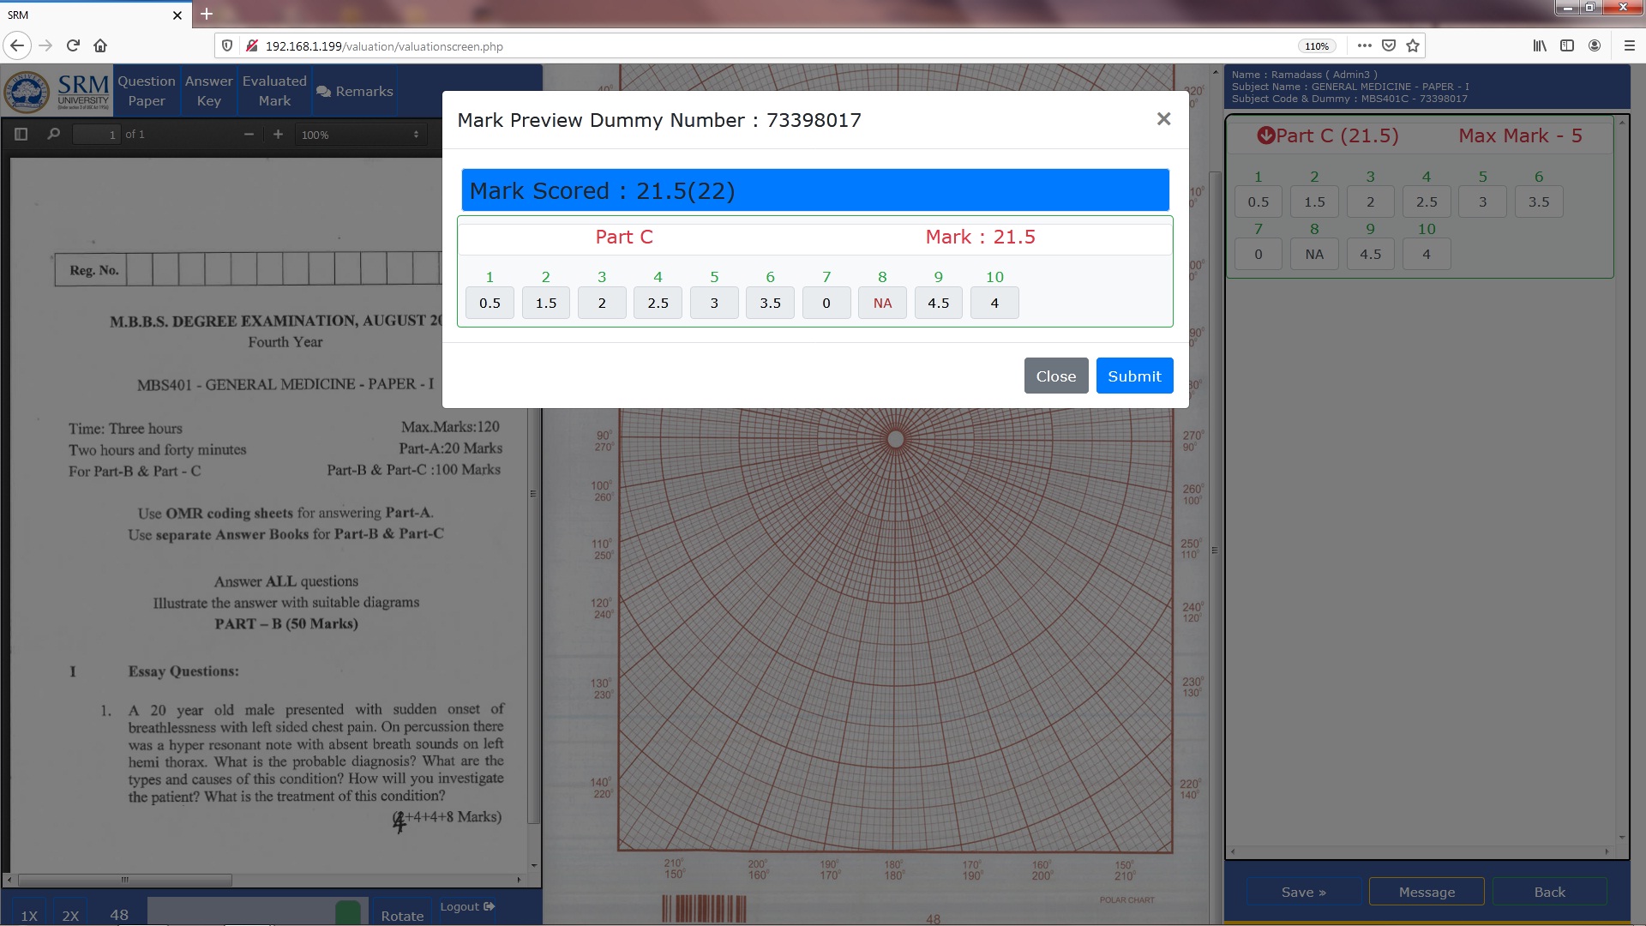Click the Back button
This screenshot has width=1646, height=926.
[1549, 892]
